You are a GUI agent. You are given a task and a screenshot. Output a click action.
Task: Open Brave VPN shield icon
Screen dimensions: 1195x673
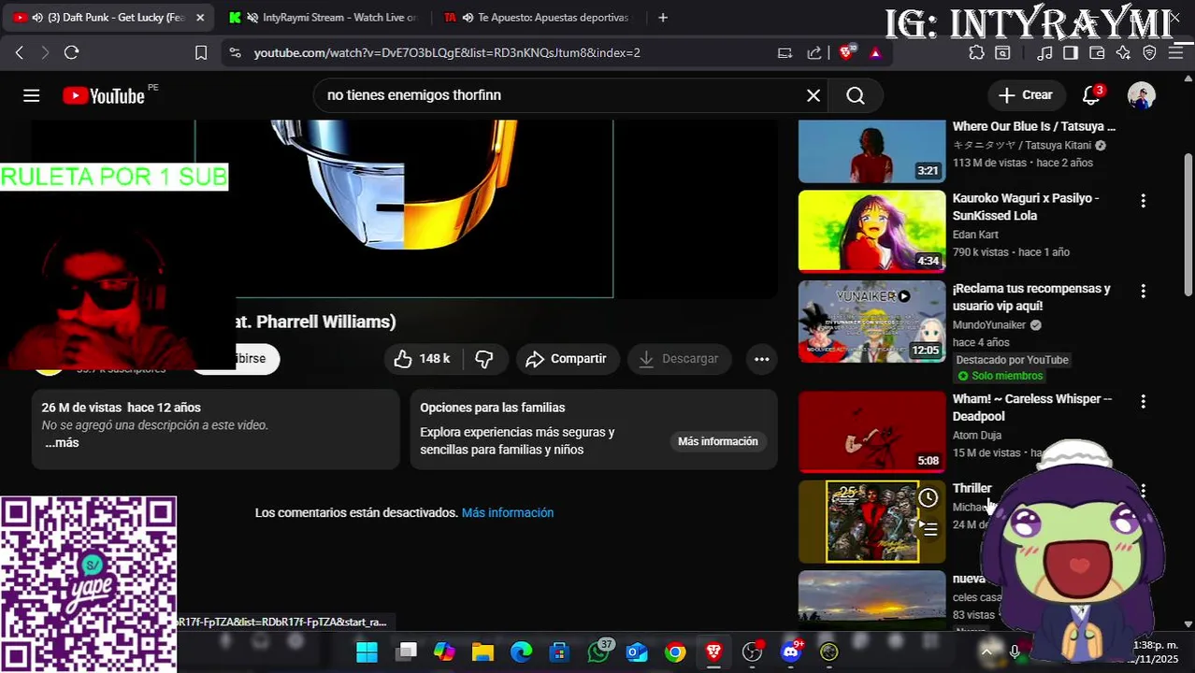pyautogui.click(x=1149, y=52)
